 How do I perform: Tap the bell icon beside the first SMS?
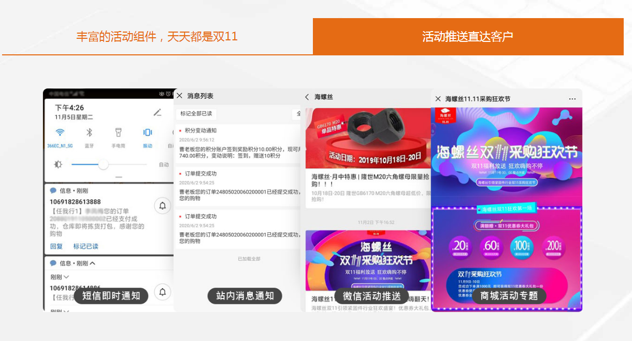tap(162, 206)
